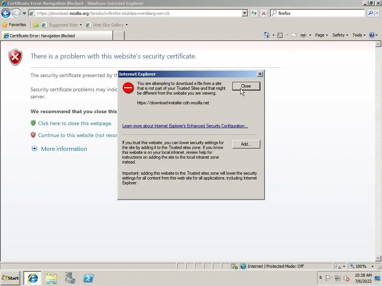Open the Safety menu
Viewport: 382px width, 286px height.
pos(340,35)
